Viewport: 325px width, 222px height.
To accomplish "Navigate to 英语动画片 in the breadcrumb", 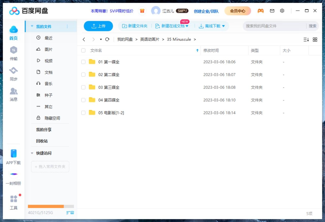I will point(152,39).
